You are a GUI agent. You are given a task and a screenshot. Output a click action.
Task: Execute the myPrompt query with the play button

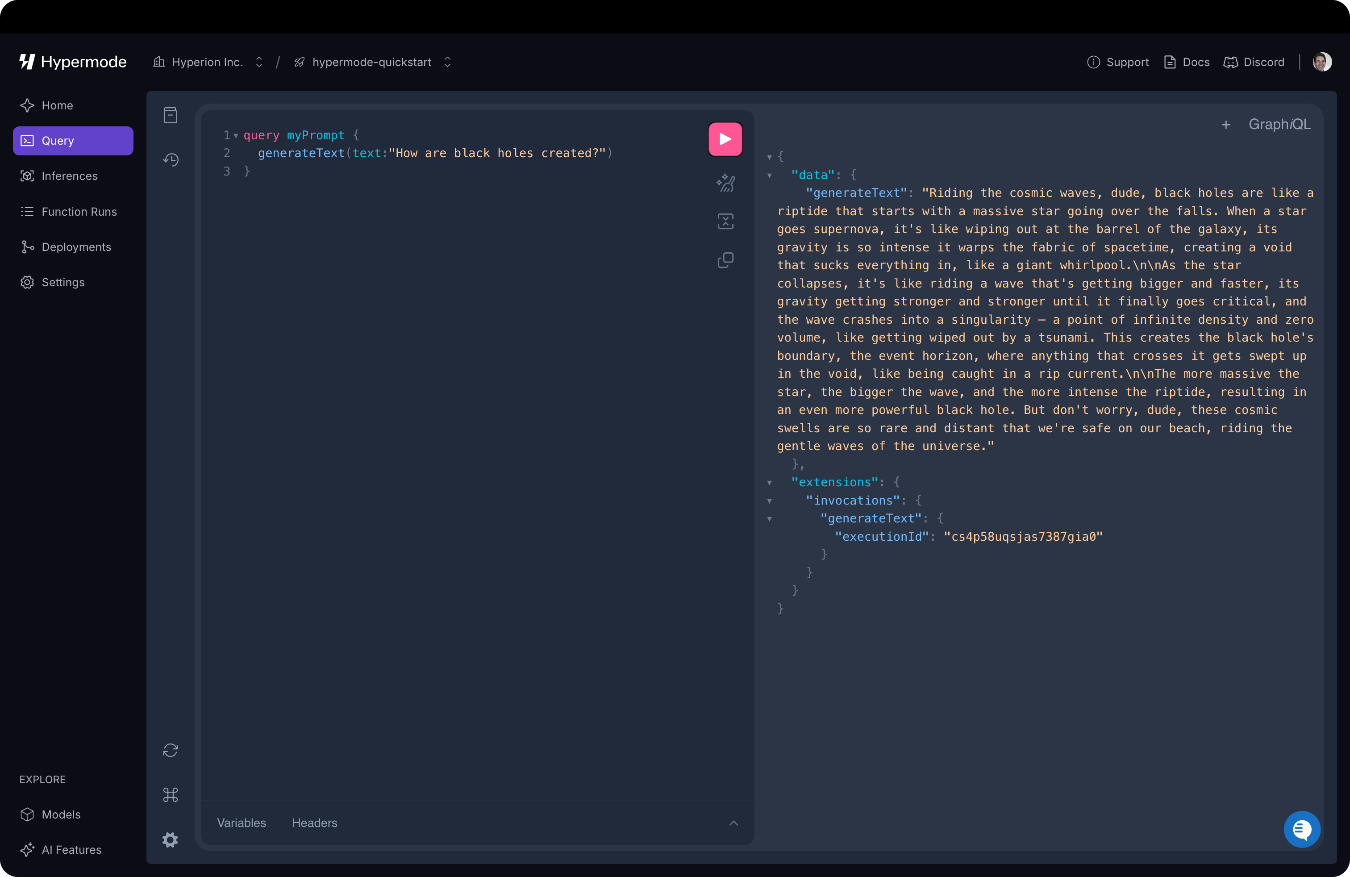click(725, 138)
